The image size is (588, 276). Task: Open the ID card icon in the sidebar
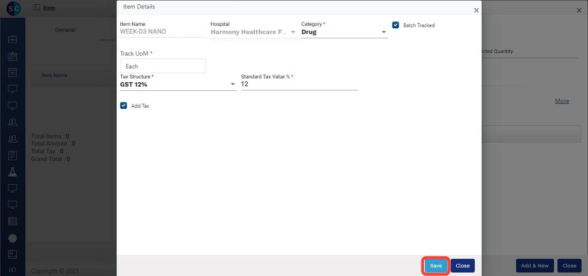point(13,56)
